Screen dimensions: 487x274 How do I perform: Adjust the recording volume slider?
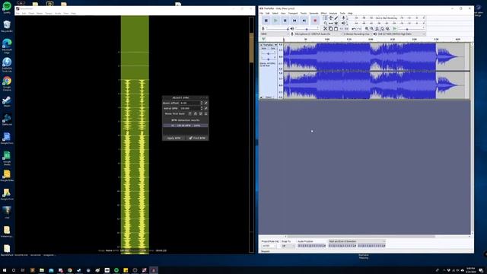click(278, 29)
